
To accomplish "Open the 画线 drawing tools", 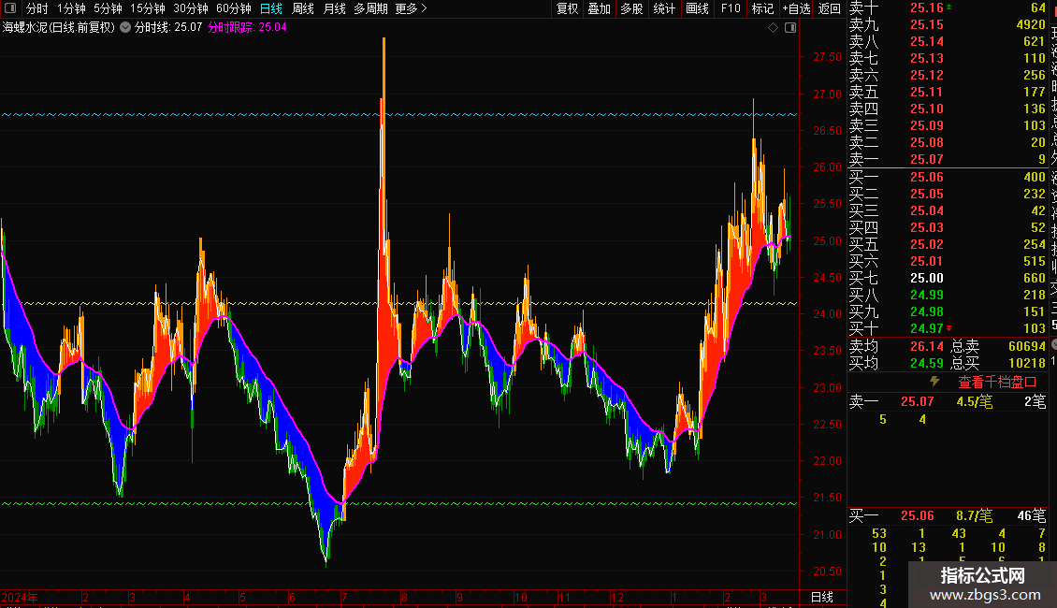I will coord(697,8).
